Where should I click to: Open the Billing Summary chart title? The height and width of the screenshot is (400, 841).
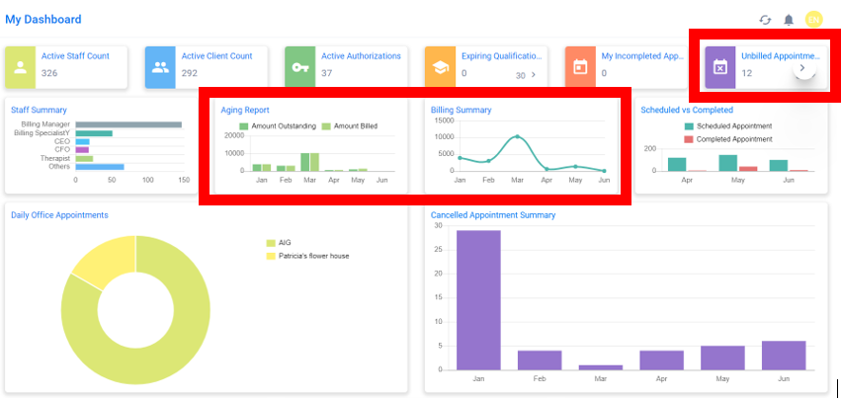(461, 110)
